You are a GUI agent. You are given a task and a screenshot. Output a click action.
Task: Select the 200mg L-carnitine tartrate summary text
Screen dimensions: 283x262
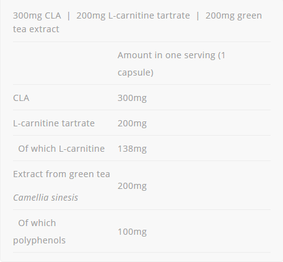pos(133,15)
